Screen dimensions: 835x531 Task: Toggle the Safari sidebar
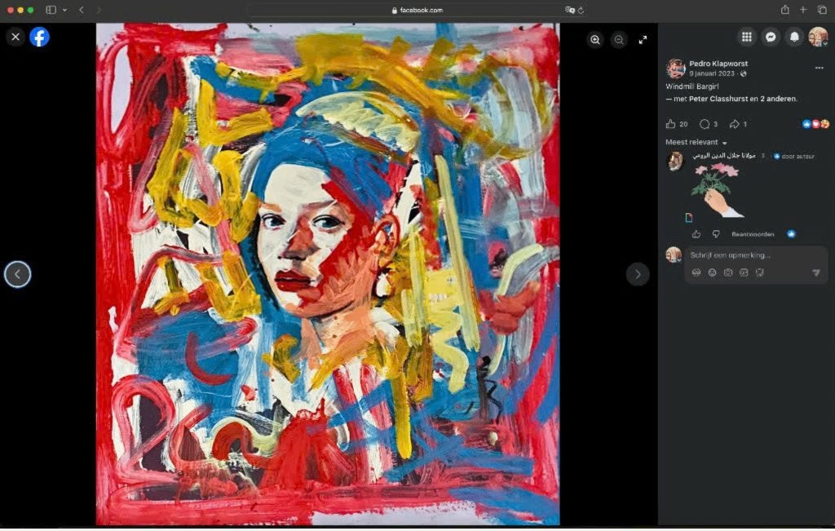(51, 10)
